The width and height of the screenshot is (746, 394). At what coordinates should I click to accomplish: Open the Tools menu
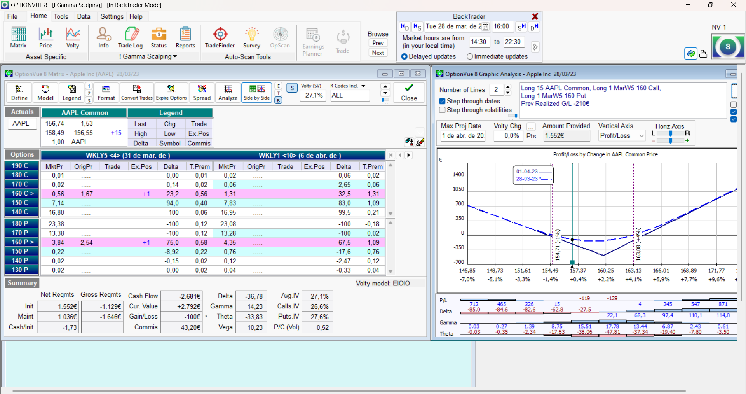coord(61,16)
